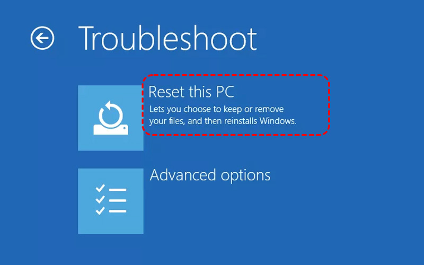
Task: Click the circular arrow above the drive
Action: pos(111,114)
